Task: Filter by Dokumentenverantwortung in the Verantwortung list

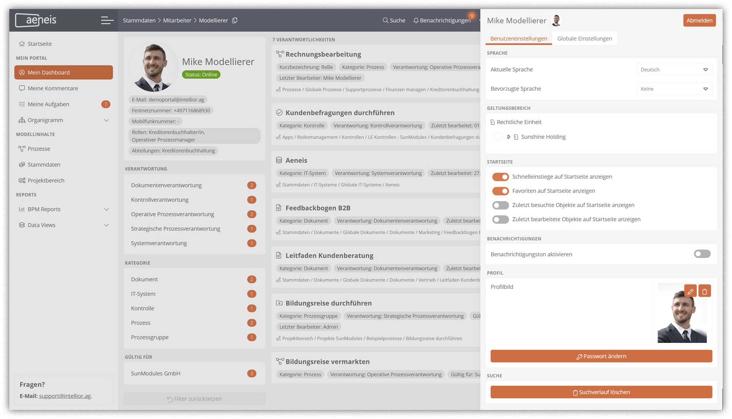Action: (x=166, y=186)
